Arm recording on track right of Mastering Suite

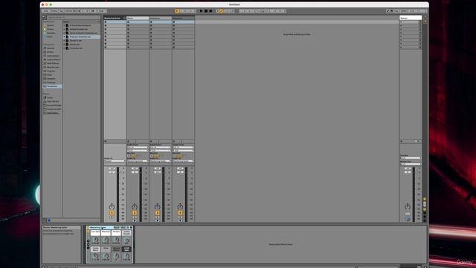tap(135, 220)
